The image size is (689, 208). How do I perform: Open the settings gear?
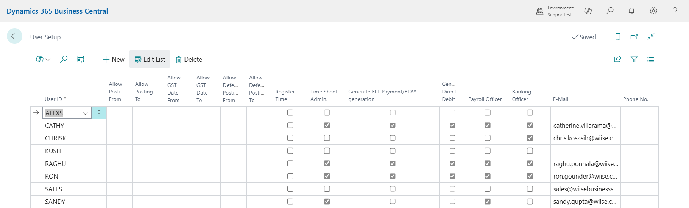[x=653, y=11]
